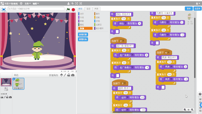Toggle the stage fullscreen presentation icon
The height and width of the screenshot is (114, 202).
(3, 9)
